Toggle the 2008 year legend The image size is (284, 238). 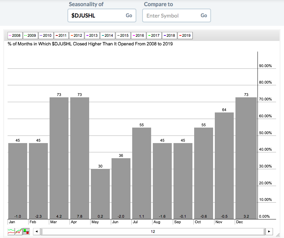15,35
